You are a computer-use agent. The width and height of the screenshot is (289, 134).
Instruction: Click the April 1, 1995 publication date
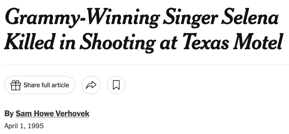click(x=24, y=125)
